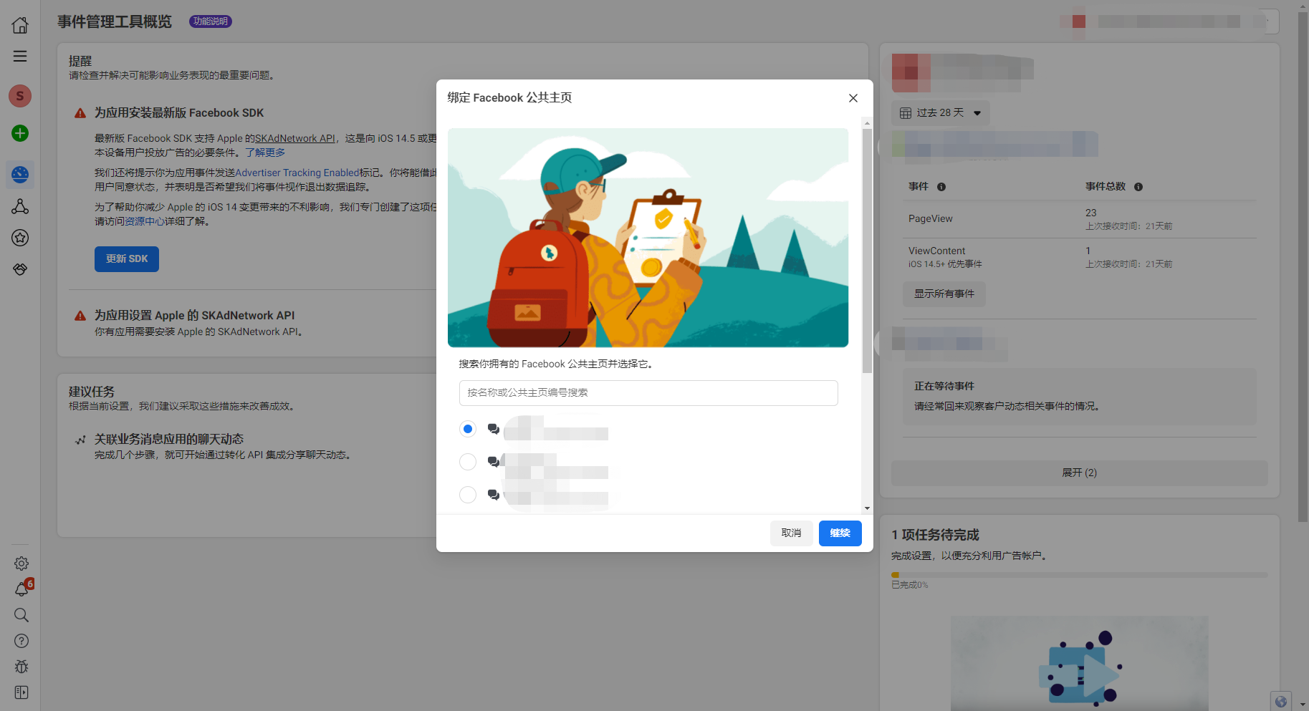The width and height of the screenshot is (1309, 711).
Task: Open the Home icon in the sidebar
Action: tap(20, 24)
